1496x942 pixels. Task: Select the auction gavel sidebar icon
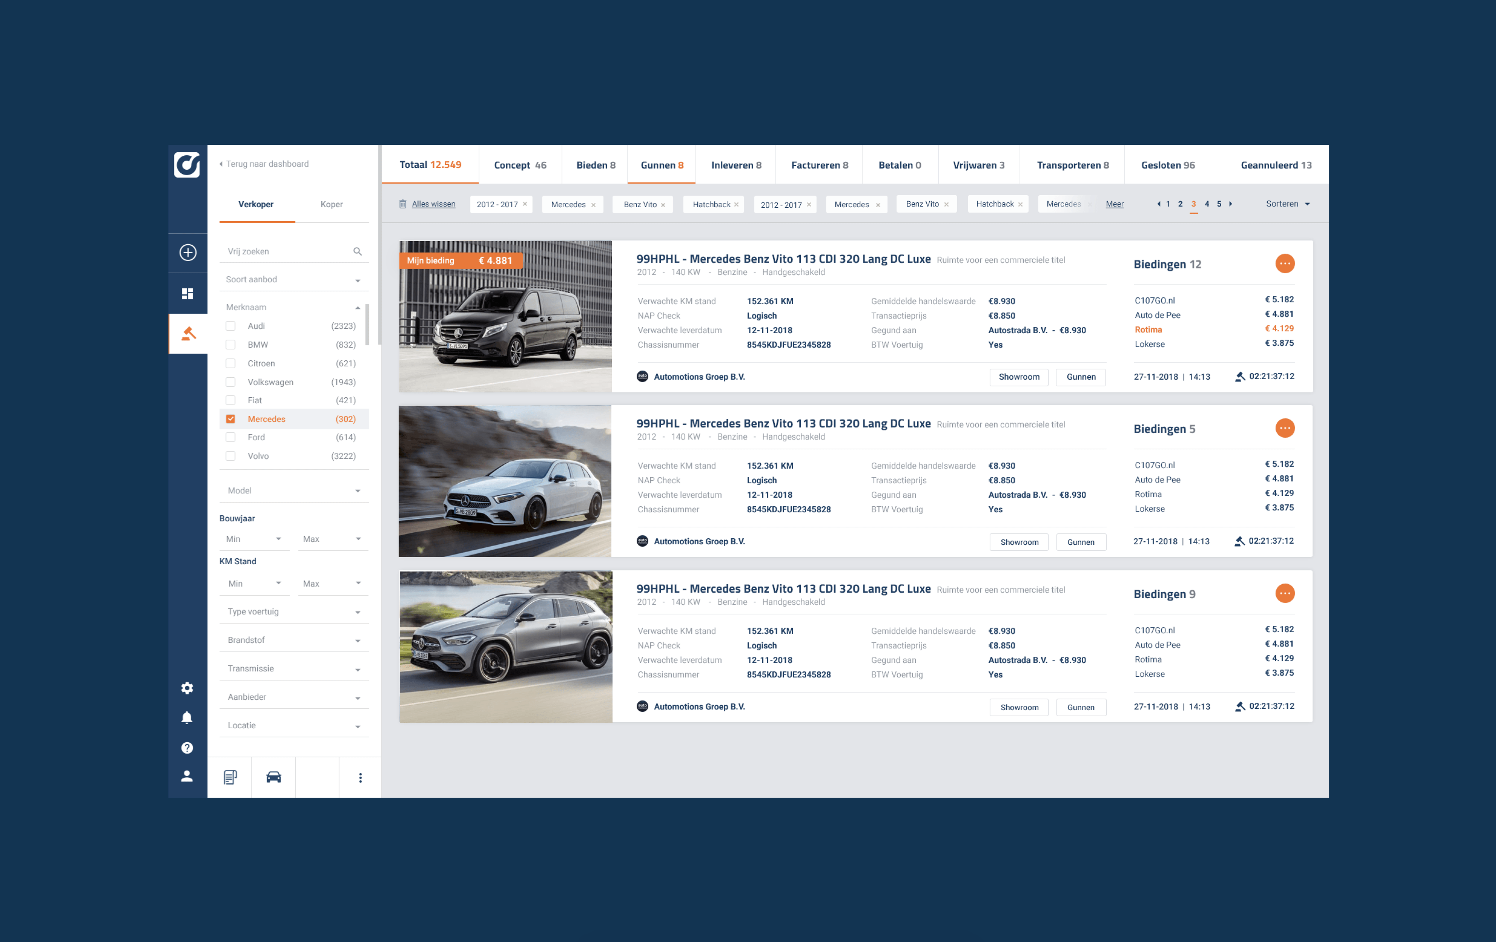pyautogui.click(x=188, y=334)
